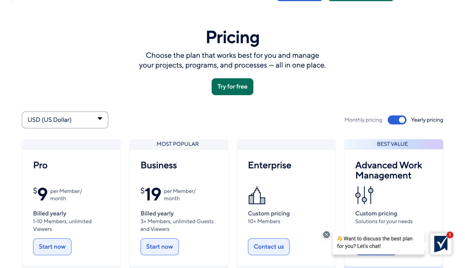Click "Contact us" on the Enterprise plan
Image resolution: width=465 pixels, height=268 pixels.
[269, 247]
